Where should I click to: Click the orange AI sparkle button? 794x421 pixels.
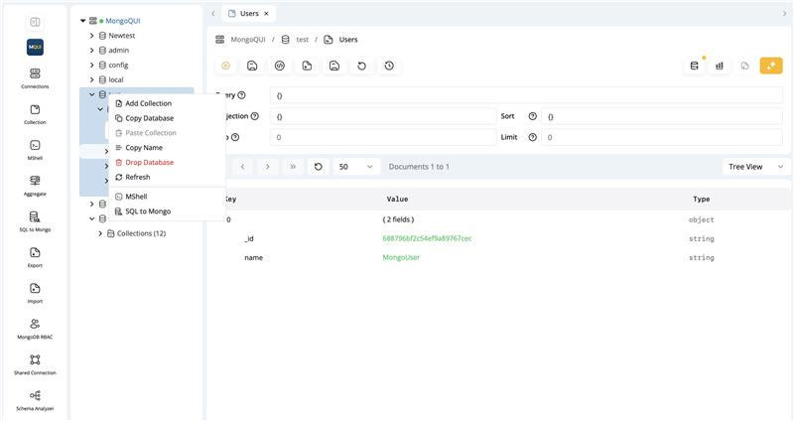[x=771, y=66]
